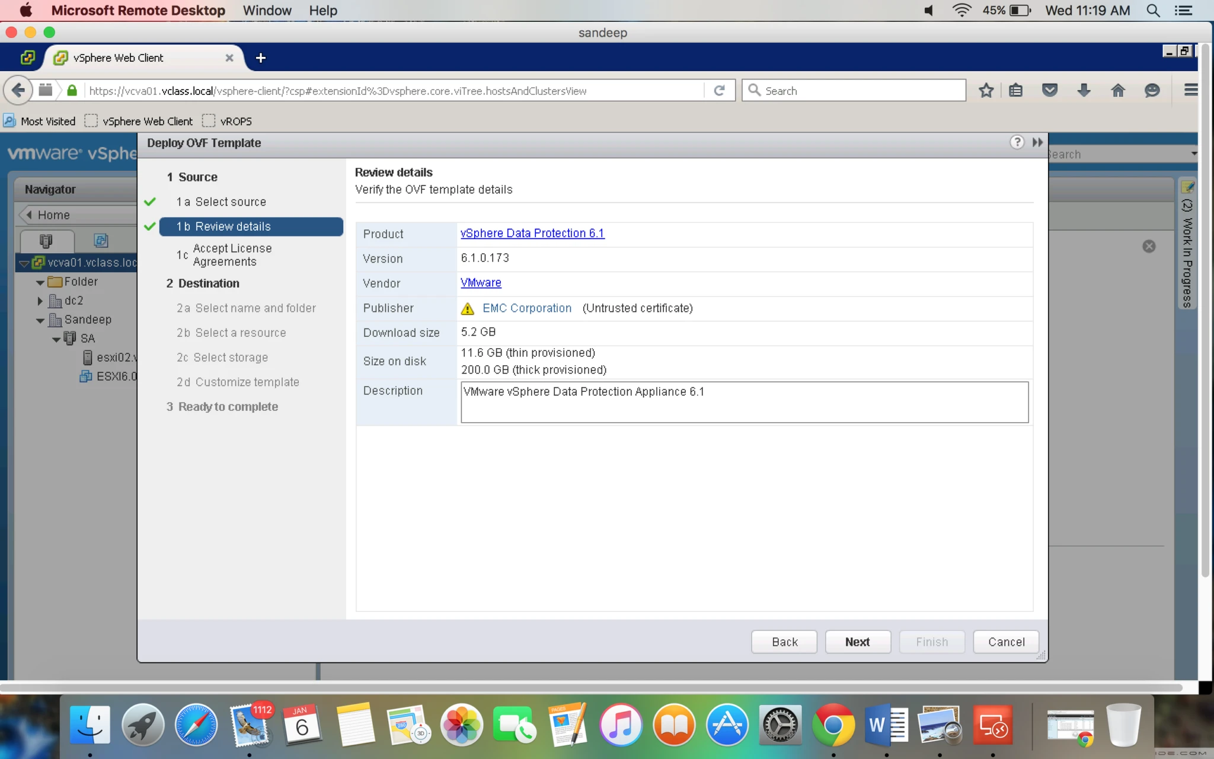Open Hosts and Clusters navigator tab icon
1214x759 pixels.
pos(46,240)
